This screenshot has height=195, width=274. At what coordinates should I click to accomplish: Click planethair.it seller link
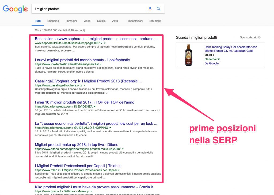[x=212, y=59]
